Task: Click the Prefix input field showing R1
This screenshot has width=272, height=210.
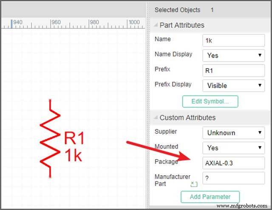Action: pos(233,70)
